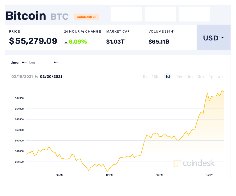236x196 pixels.
Task: Click the green up-arrow icon beside 6.09%
Action: [66, 42]
